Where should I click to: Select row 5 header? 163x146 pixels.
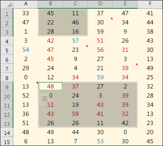[x=7, y=50]
